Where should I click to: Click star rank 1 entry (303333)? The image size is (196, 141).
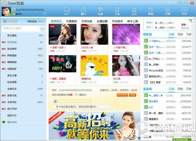pyautogui.click(x=167, y=41)
